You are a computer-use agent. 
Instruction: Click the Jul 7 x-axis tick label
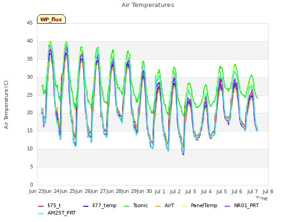pyautogui.click(x=253, y=191)
